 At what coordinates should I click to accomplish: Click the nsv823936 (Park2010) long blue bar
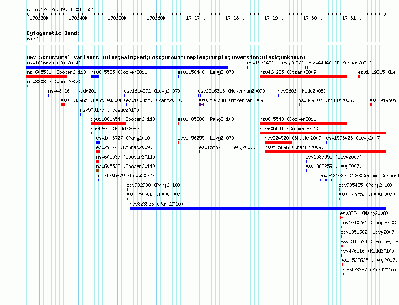(258, 208)
